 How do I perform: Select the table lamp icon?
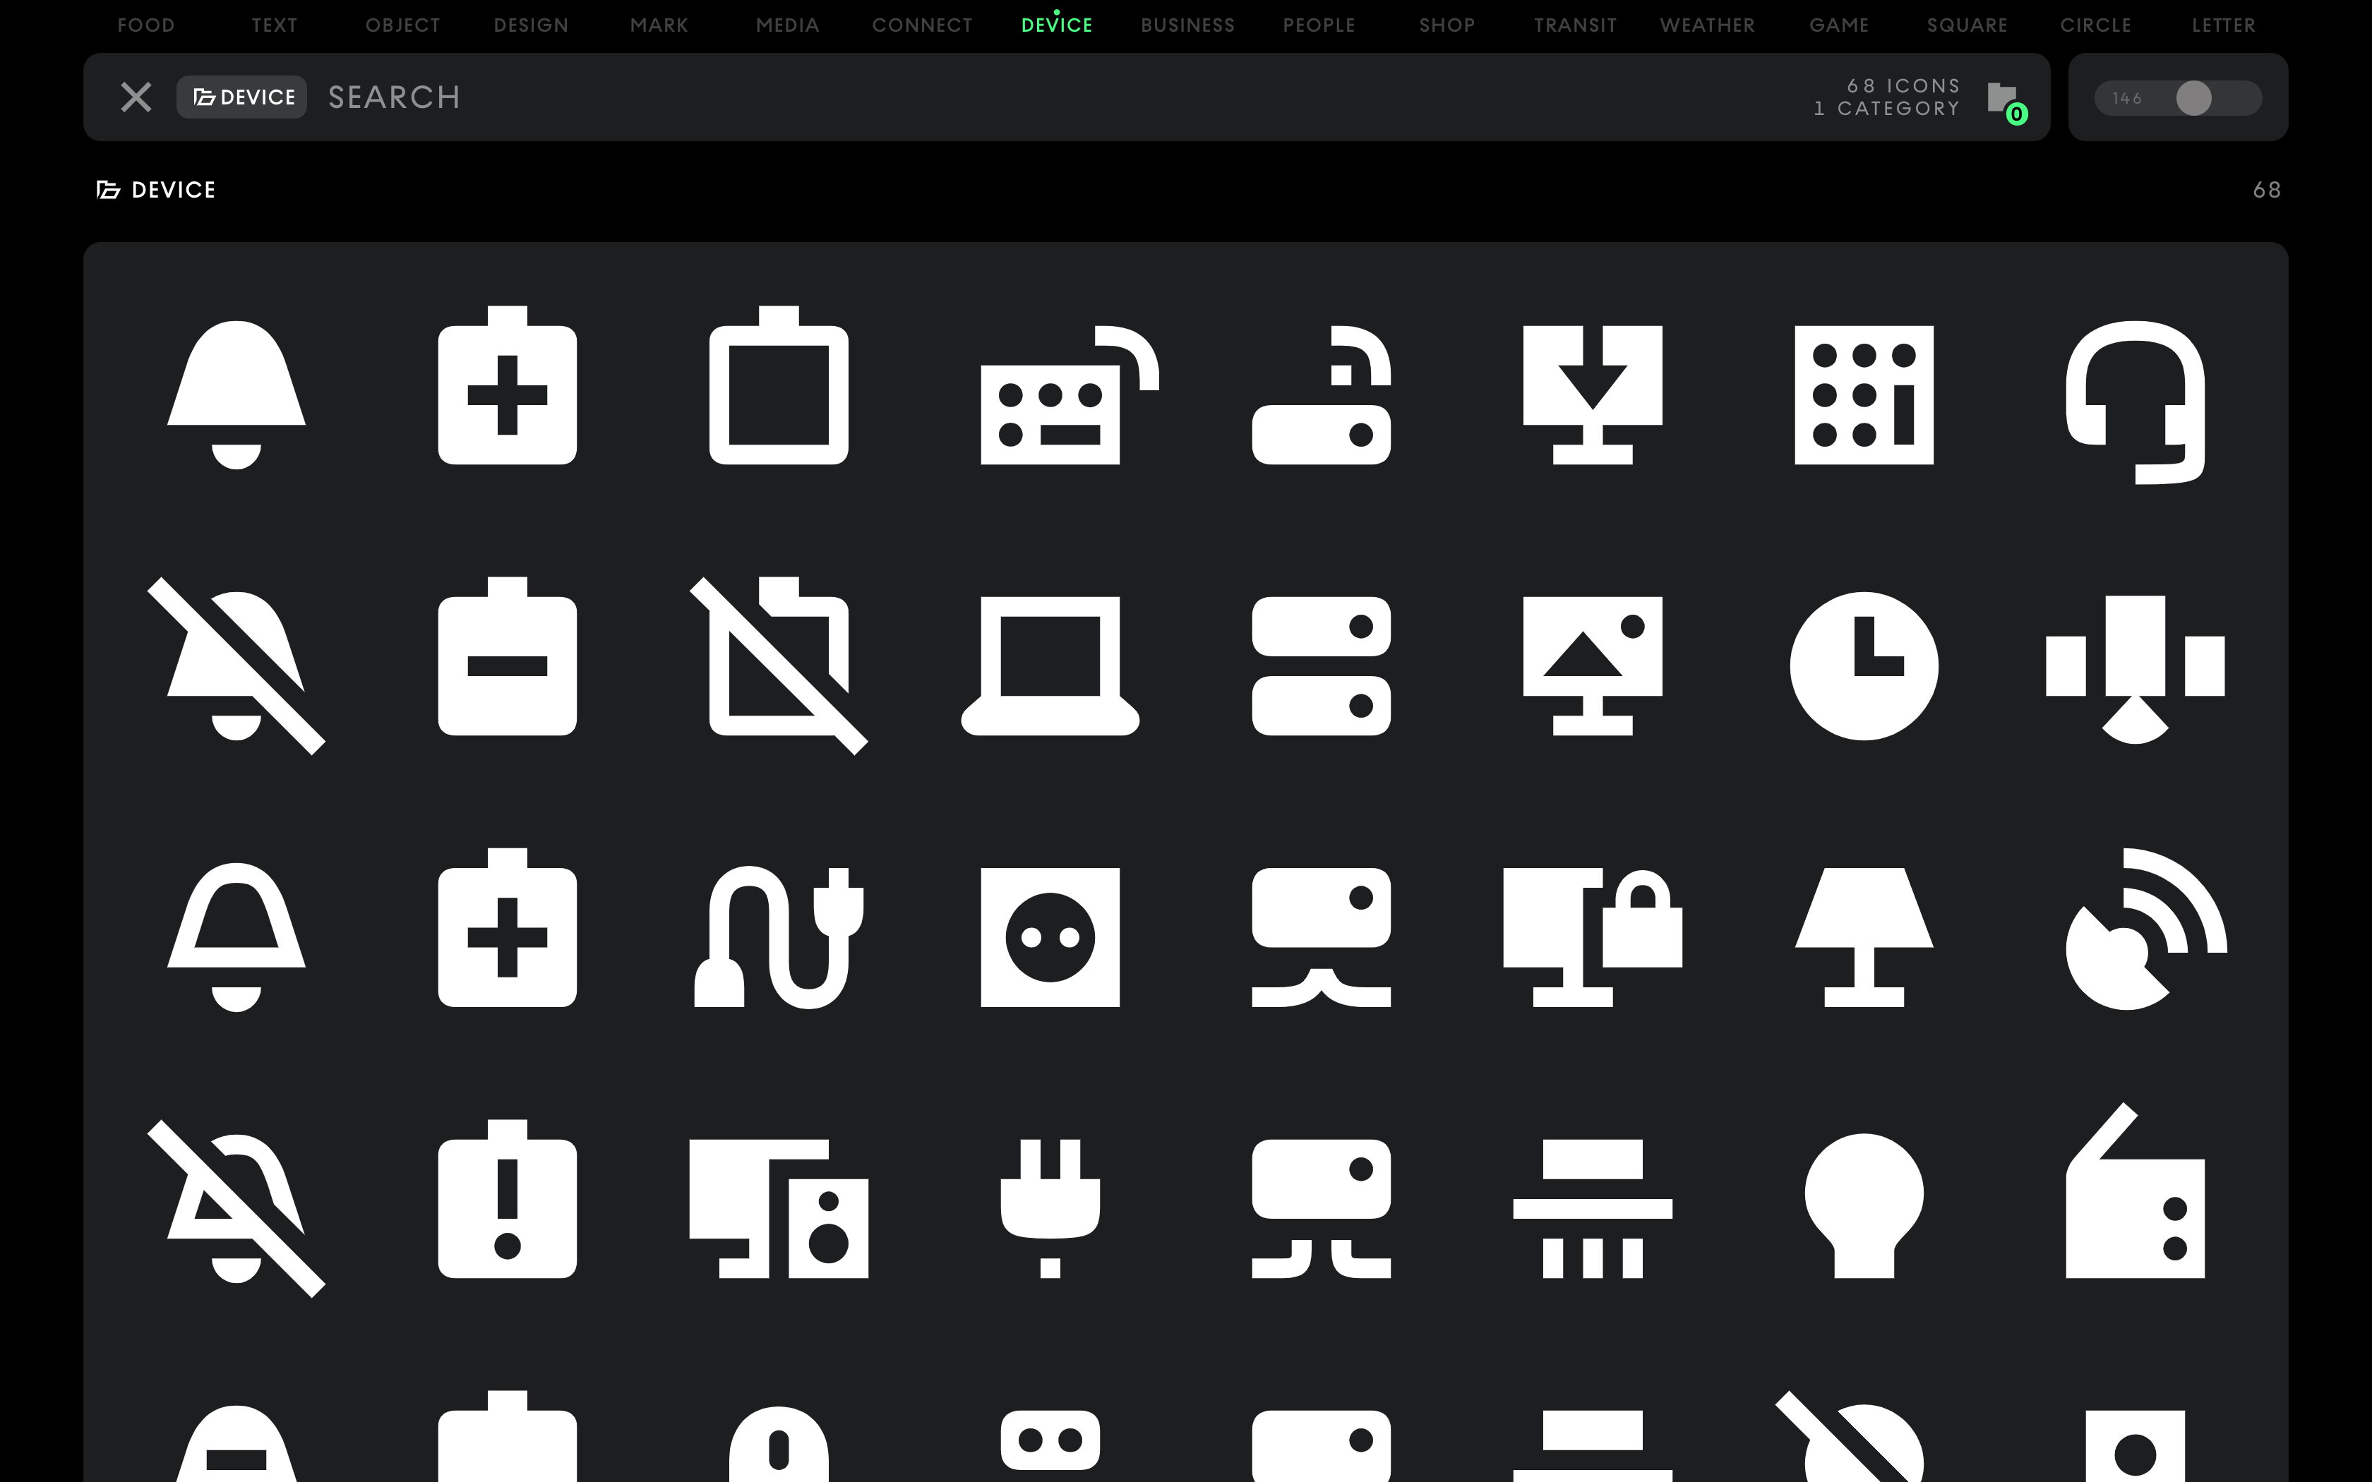pos(1863,936)
